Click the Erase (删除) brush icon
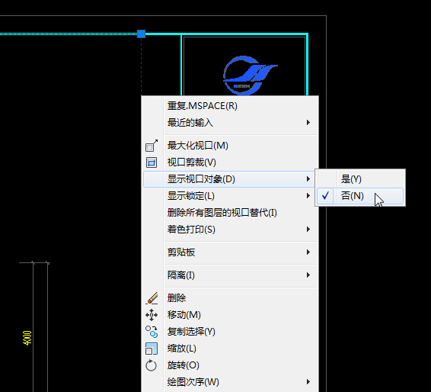 pyautogui.click(x=152, y=298)
